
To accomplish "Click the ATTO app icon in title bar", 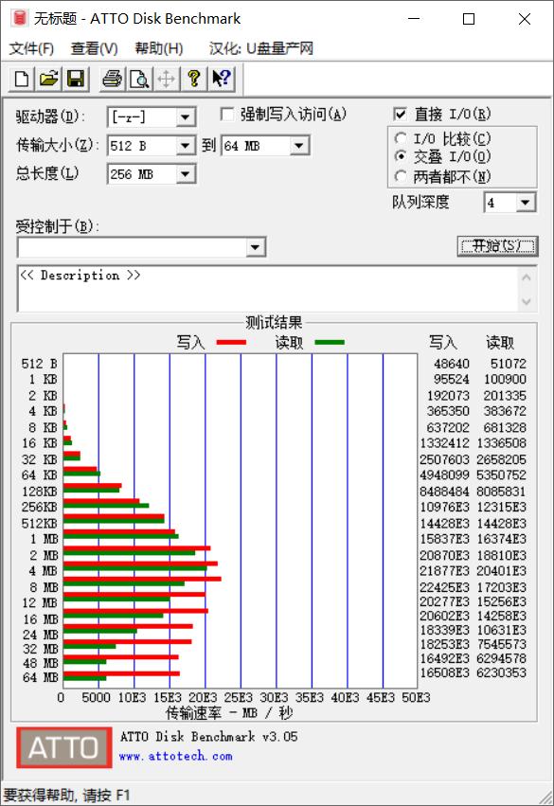I will (x=19, y=19).
